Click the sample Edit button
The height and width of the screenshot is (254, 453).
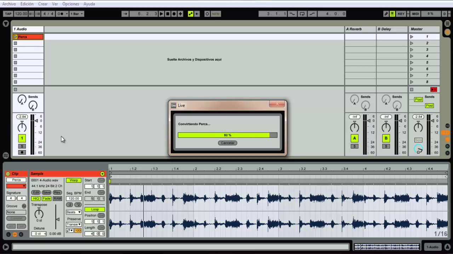36,193
